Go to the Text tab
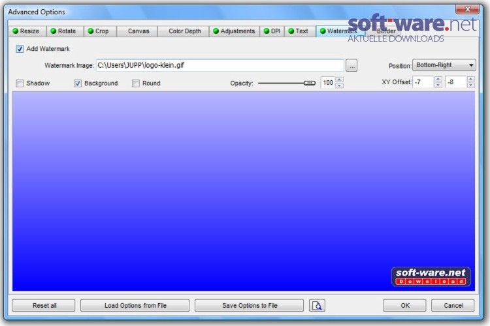490x326 pixels. click(x=300, y=31)
